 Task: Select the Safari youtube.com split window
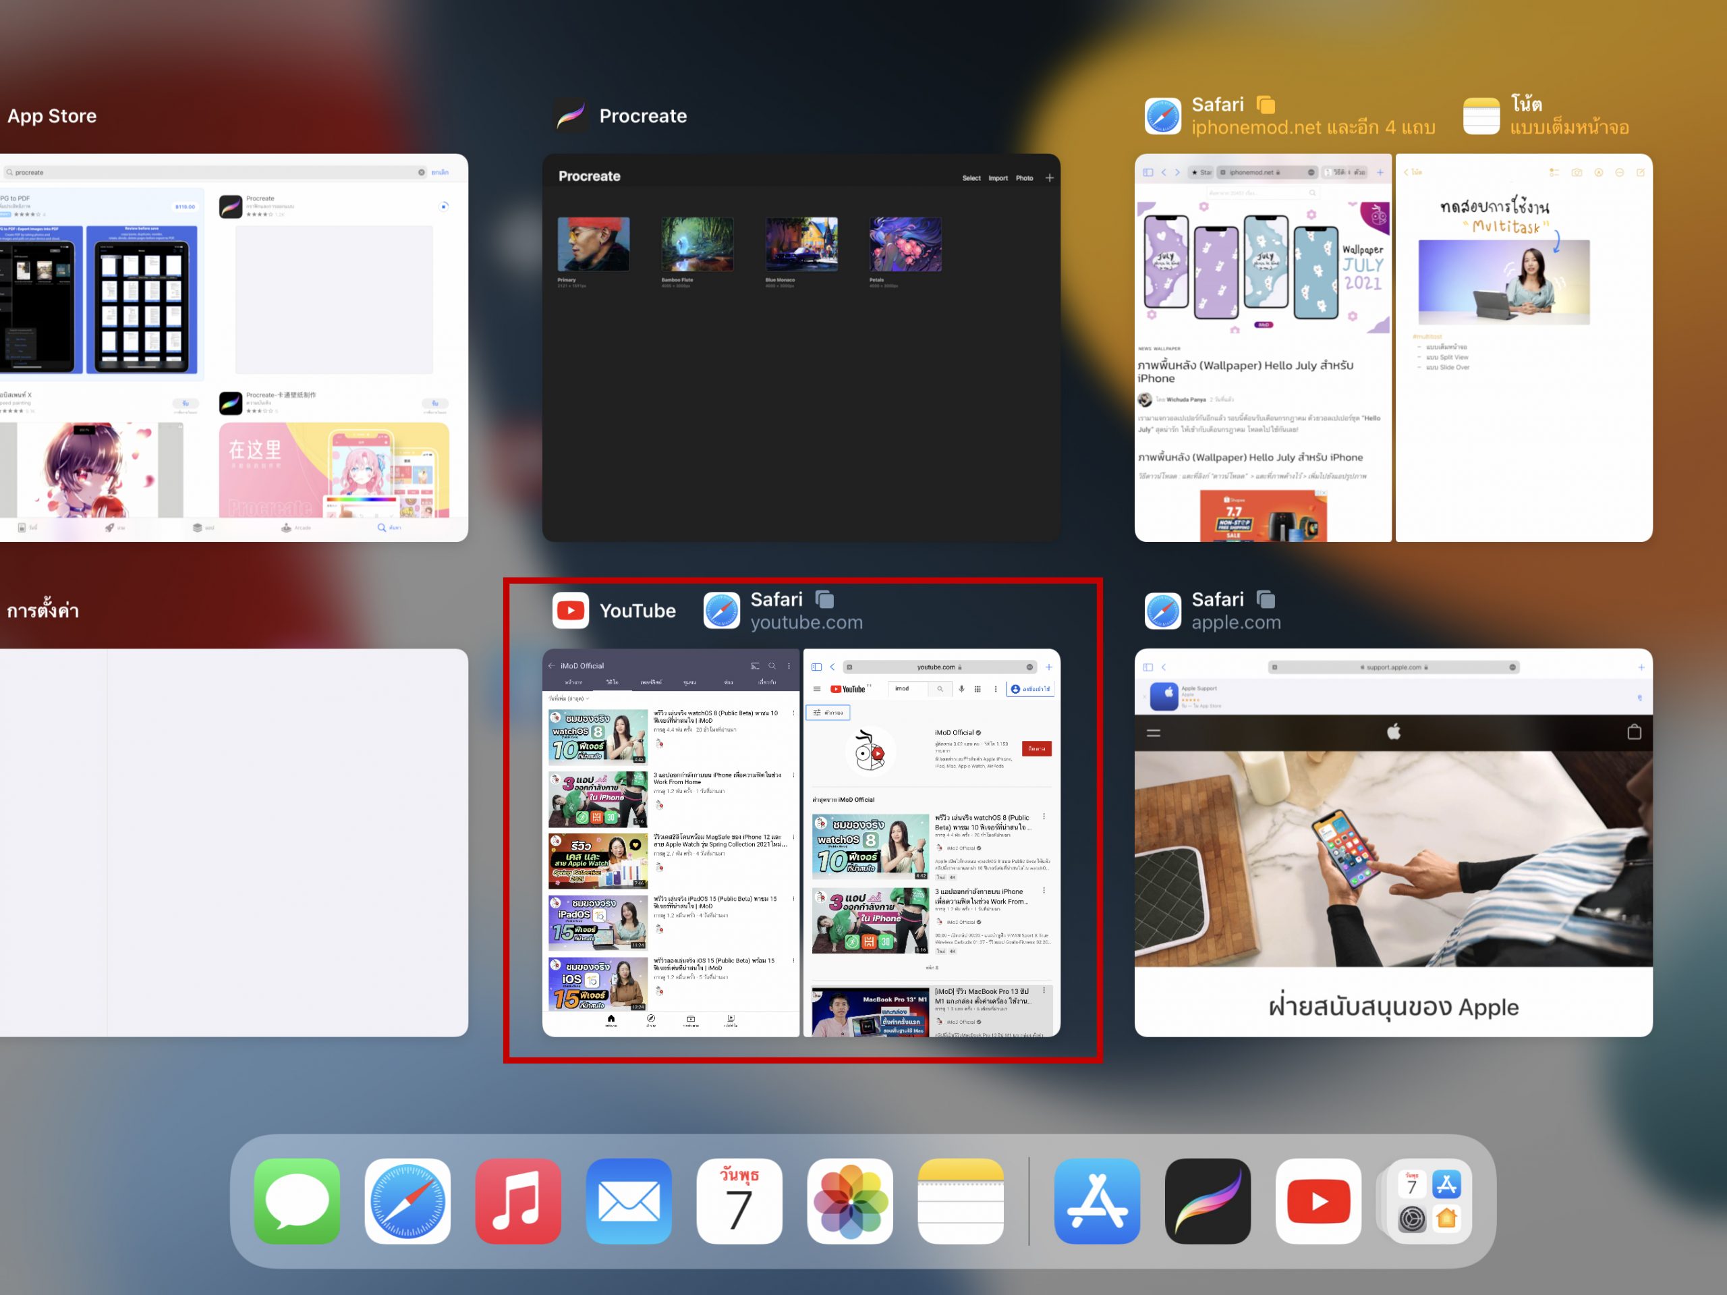[932, 842]
